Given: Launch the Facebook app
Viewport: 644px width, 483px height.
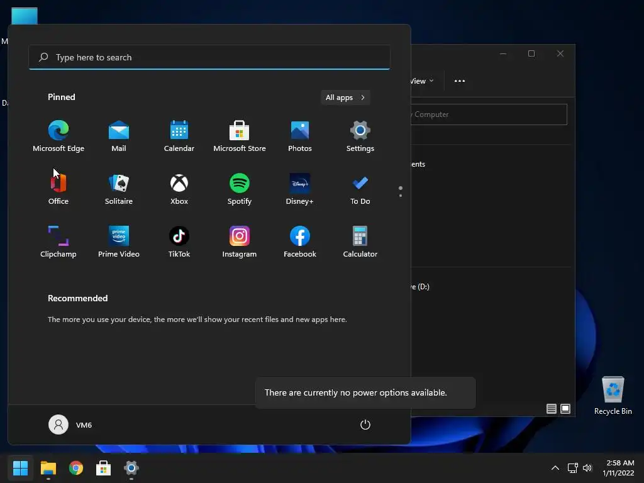Looking at the screenshot, I should 300,242.
